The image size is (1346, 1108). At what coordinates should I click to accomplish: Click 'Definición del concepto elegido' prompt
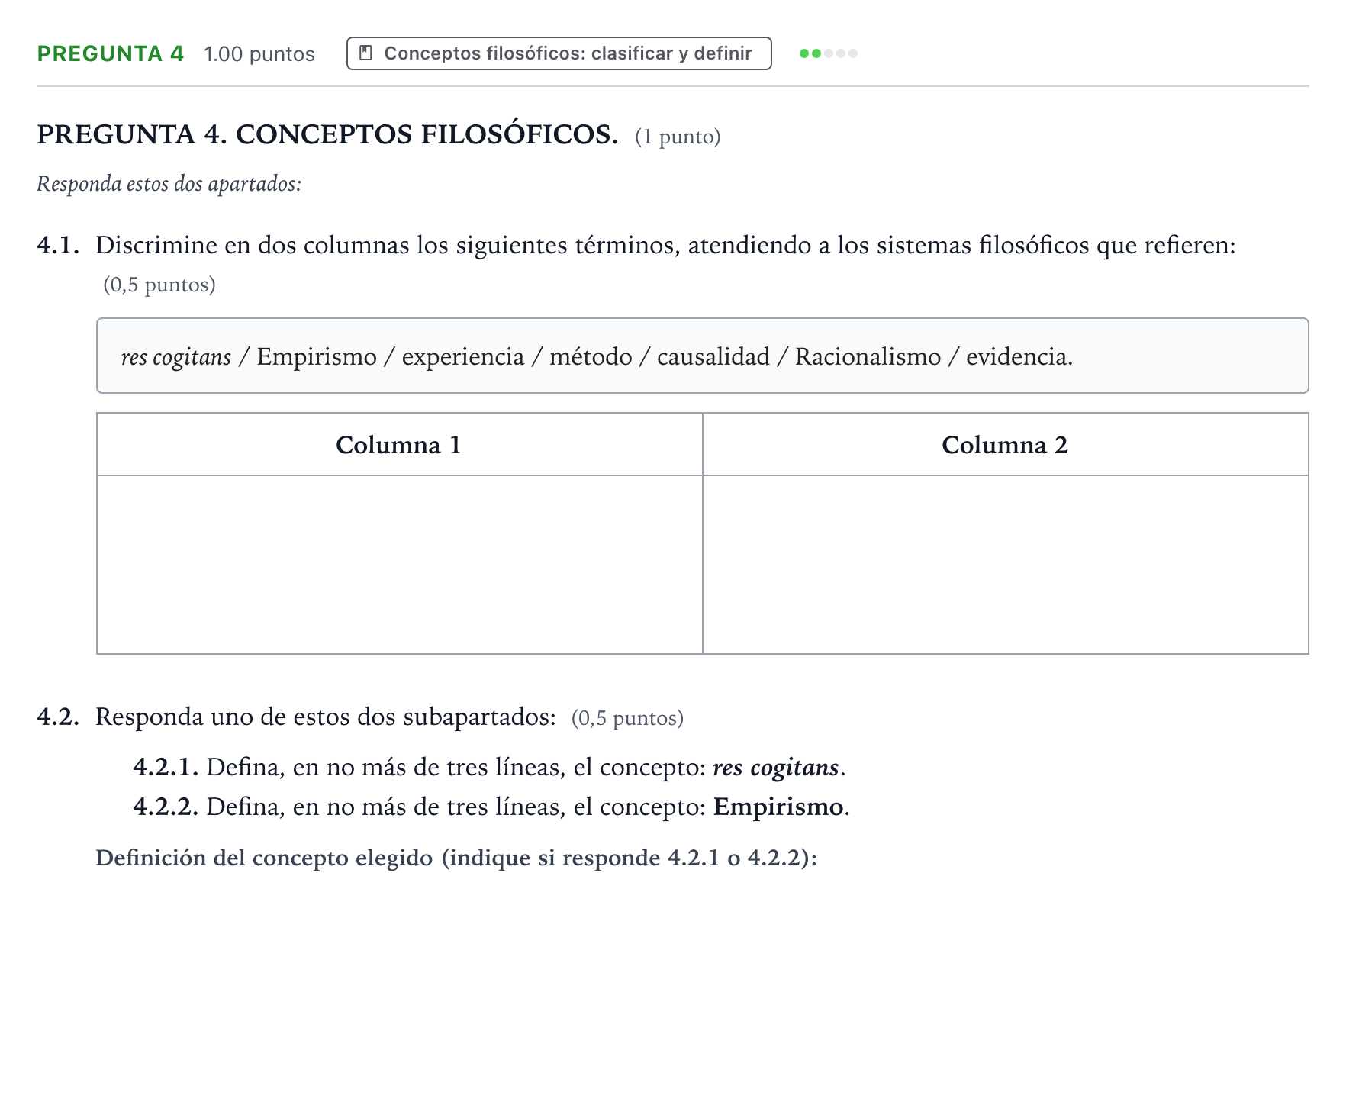(456, 858)
